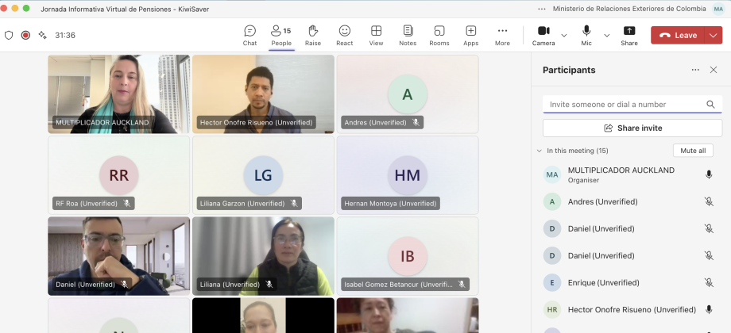This screenshot has width=731, height=333.
Task: Open dropdown next to Leave button
Action: (714, 36)
